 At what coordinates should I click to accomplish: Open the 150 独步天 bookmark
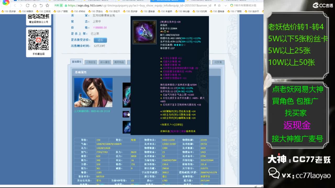[252, 11]
